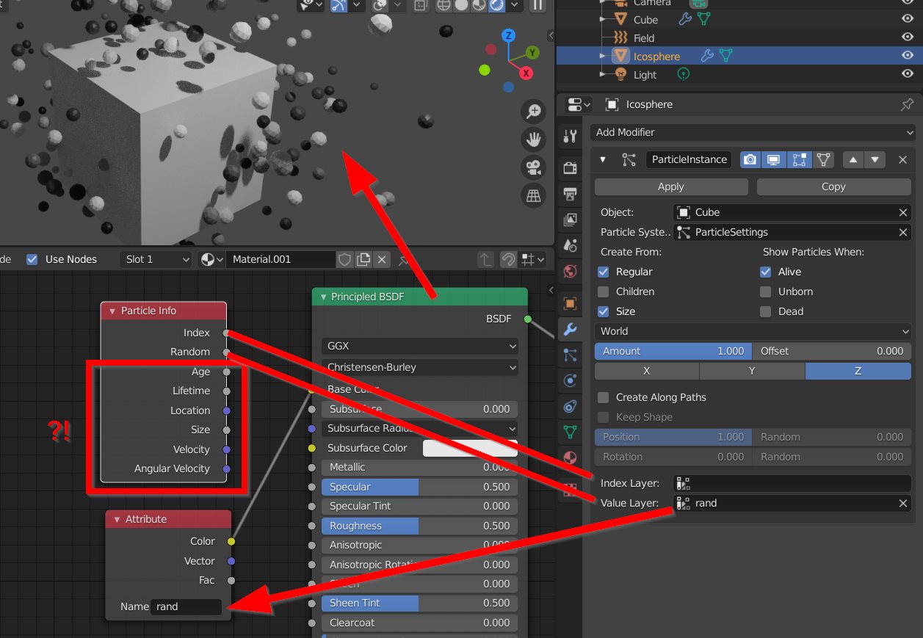The height and width of the screenshot is (638, 923).
Task: Enable Create Along Paths checkbox
Action: [x=604, y=397]
